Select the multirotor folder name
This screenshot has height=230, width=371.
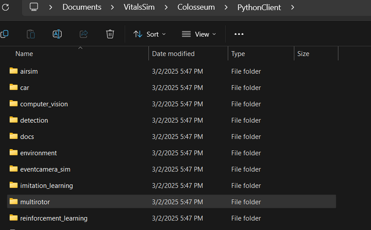pyautogui.click(x=35, y=202)
